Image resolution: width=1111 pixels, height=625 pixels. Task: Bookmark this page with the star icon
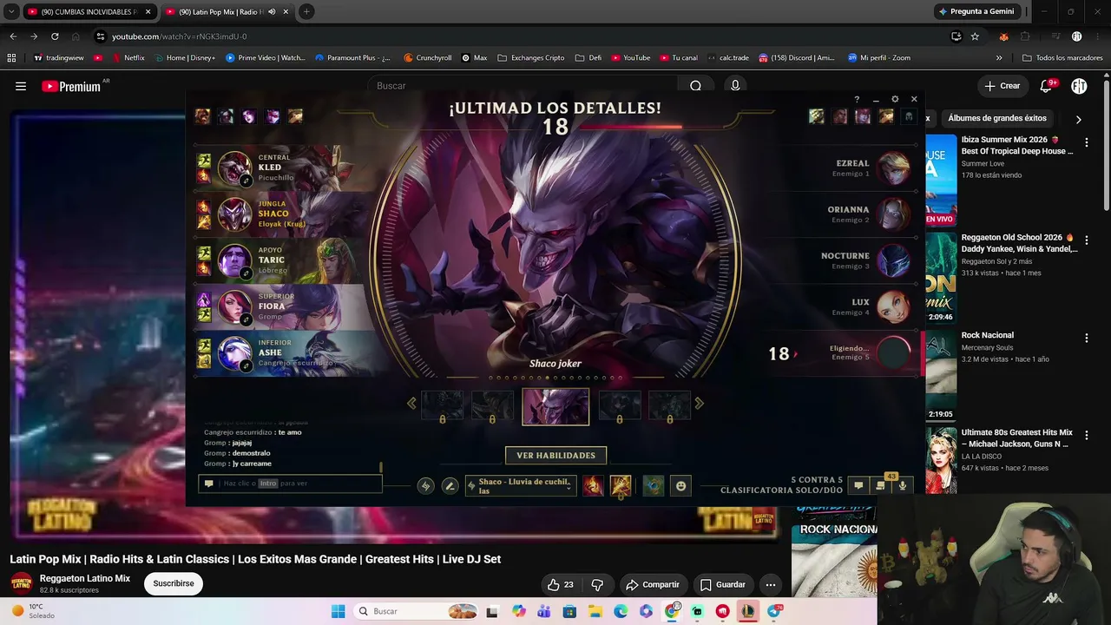[975, 36]
